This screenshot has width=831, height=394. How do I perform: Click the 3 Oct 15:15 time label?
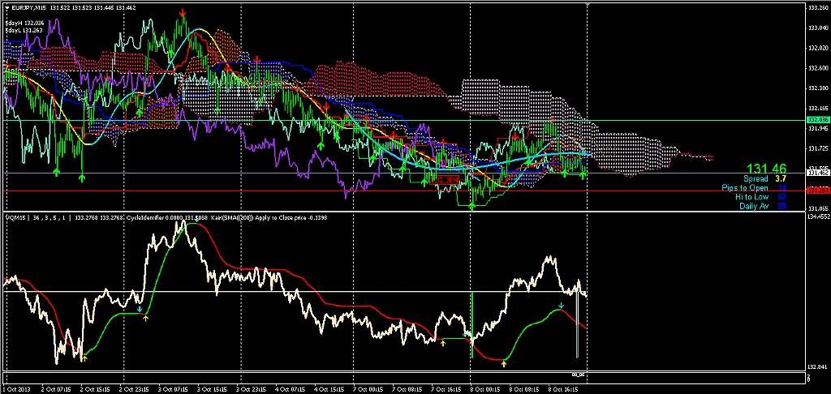point(213,390)
